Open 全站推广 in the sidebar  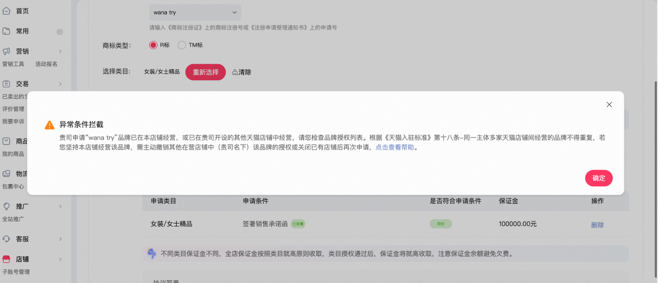(13, 219)
